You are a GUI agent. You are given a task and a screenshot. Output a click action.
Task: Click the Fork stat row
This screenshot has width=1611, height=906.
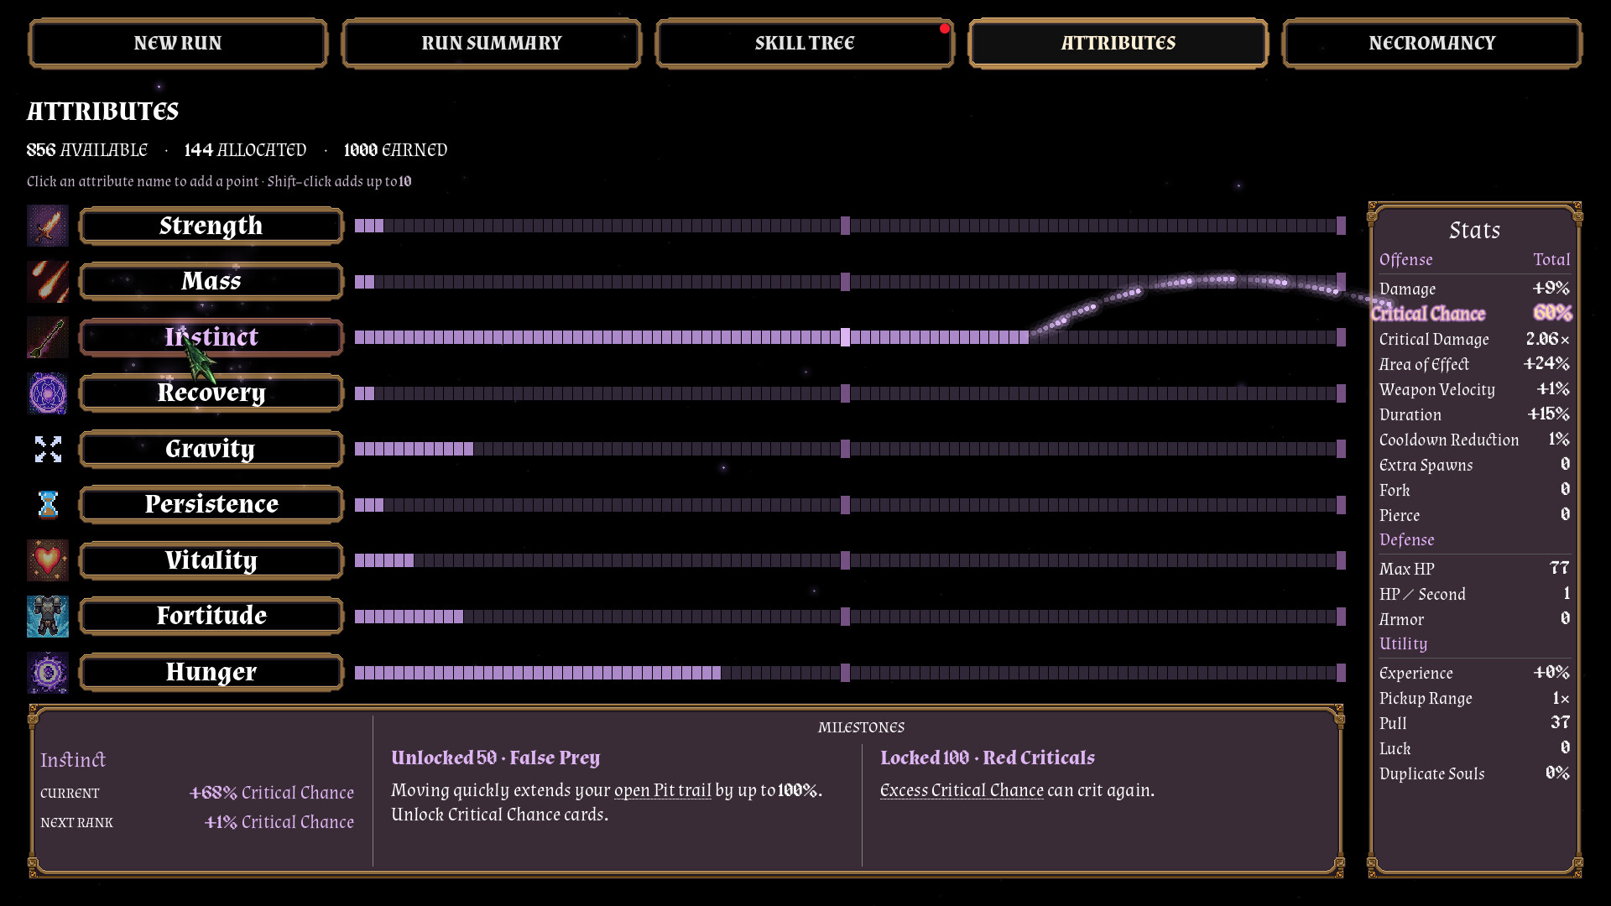[1474, 490]
